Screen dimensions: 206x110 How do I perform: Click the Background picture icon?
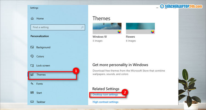tap(32, 47)
